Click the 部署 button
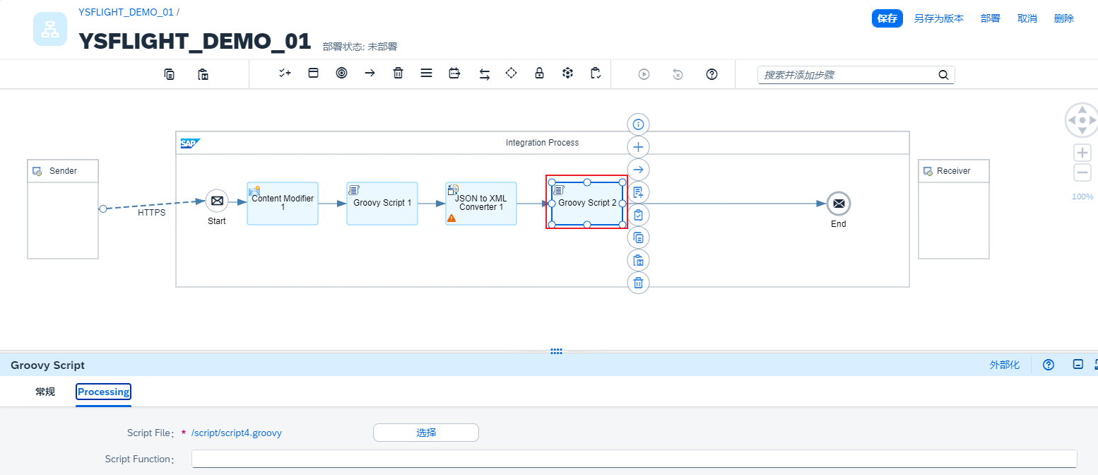Screen dimensions: 1098x475 coord(991,18)
